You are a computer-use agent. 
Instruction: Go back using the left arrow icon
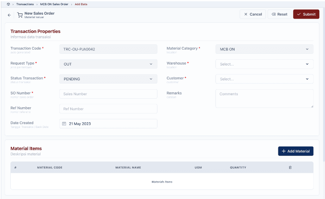(x=9, y=15)
